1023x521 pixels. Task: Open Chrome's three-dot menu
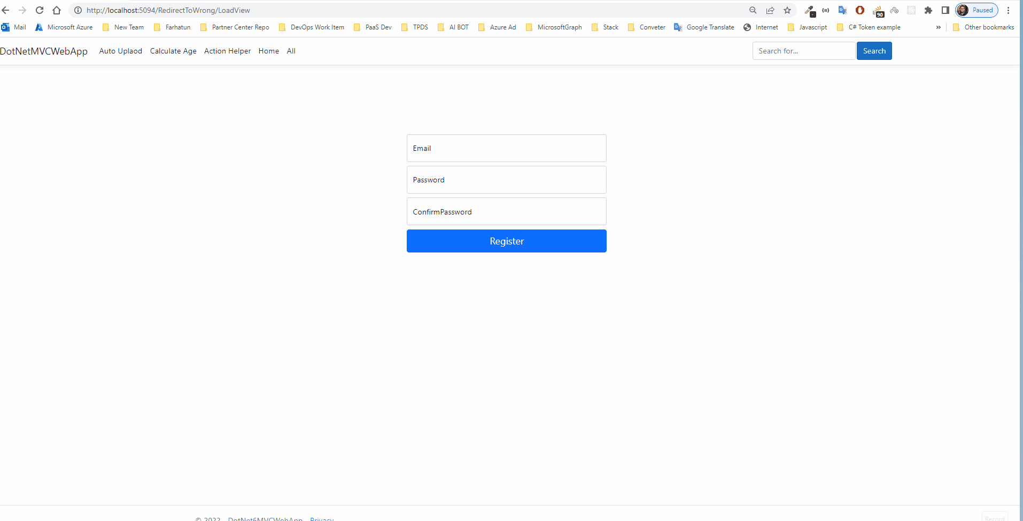[1009, 10]
